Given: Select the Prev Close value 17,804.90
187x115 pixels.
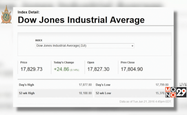Looking at the screenshot, I should tap(132, 69).
